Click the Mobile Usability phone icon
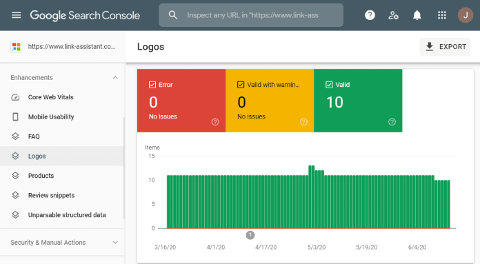The width and height of the screenshot is (480, 264). point(15,117)
